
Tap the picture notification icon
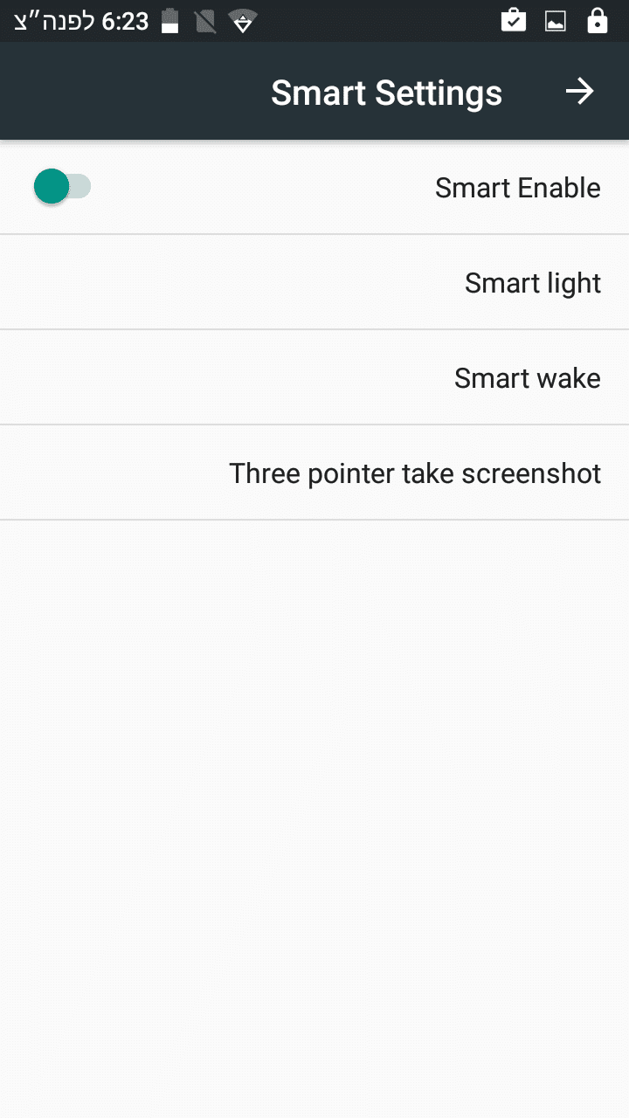(x=556, y=21)
